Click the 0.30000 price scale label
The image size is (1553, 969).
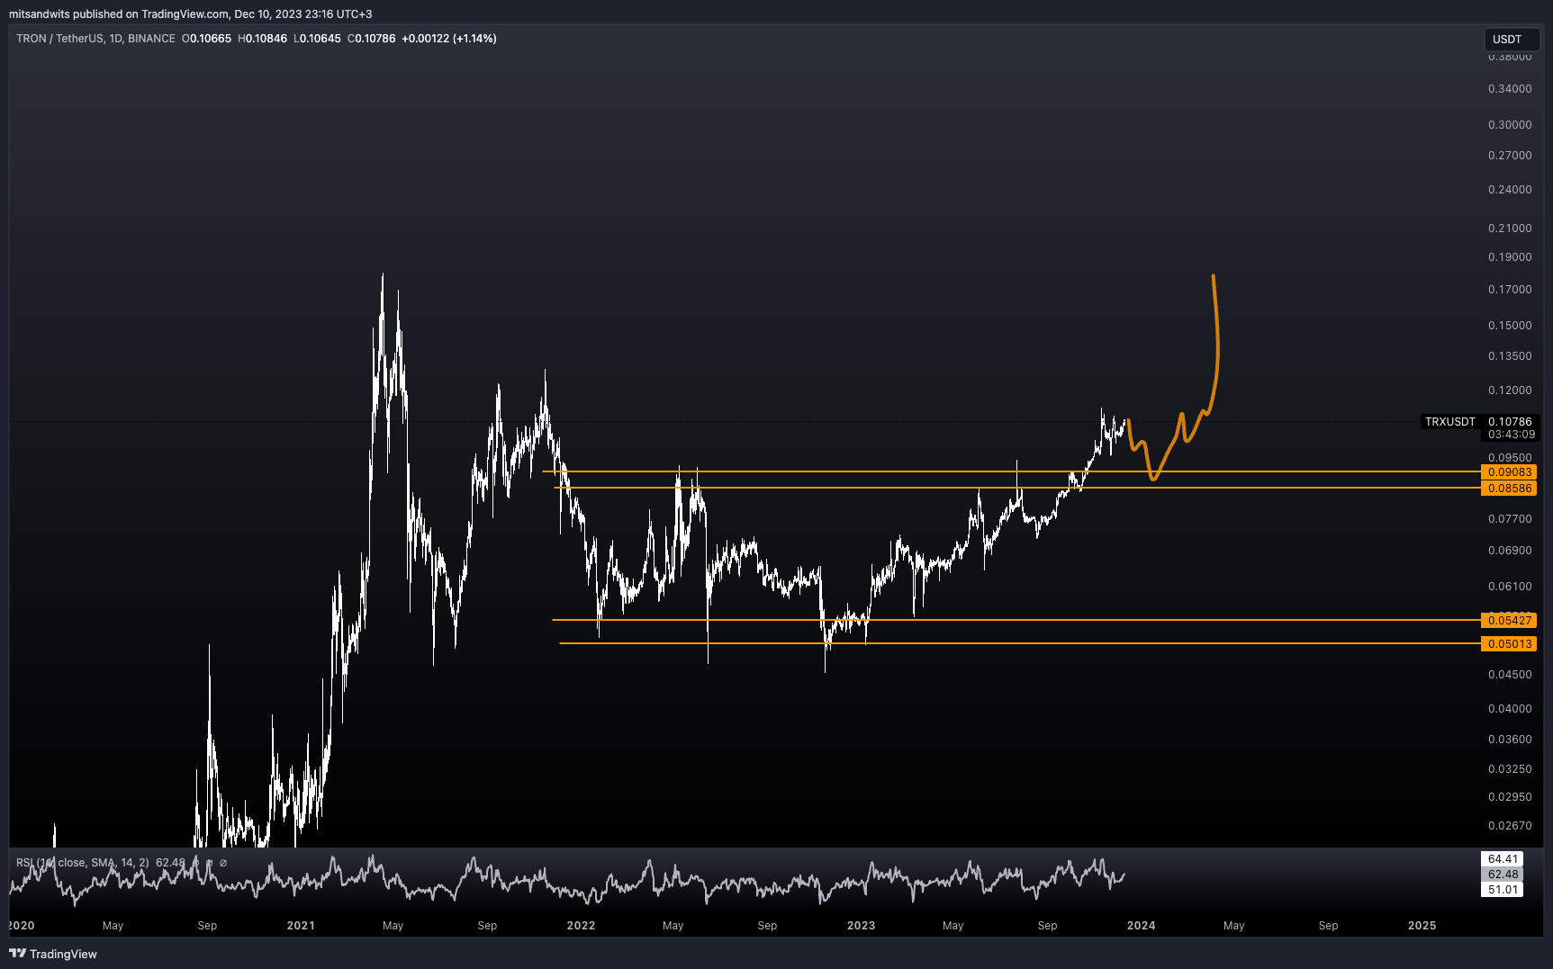coord(1510,125)
